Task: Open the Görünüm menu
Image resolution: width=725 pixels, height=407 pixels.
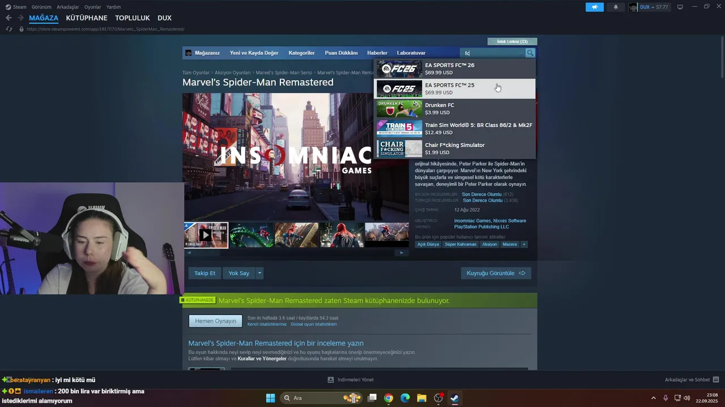Action: point(41,7)
